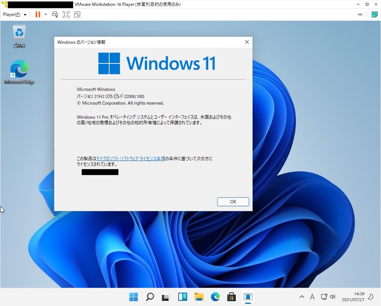Click the Send Ctrl+Alt+Del icon in VMware toolbar
The image size is (381, 306).
pyautogui.click(x=55, y=14)
